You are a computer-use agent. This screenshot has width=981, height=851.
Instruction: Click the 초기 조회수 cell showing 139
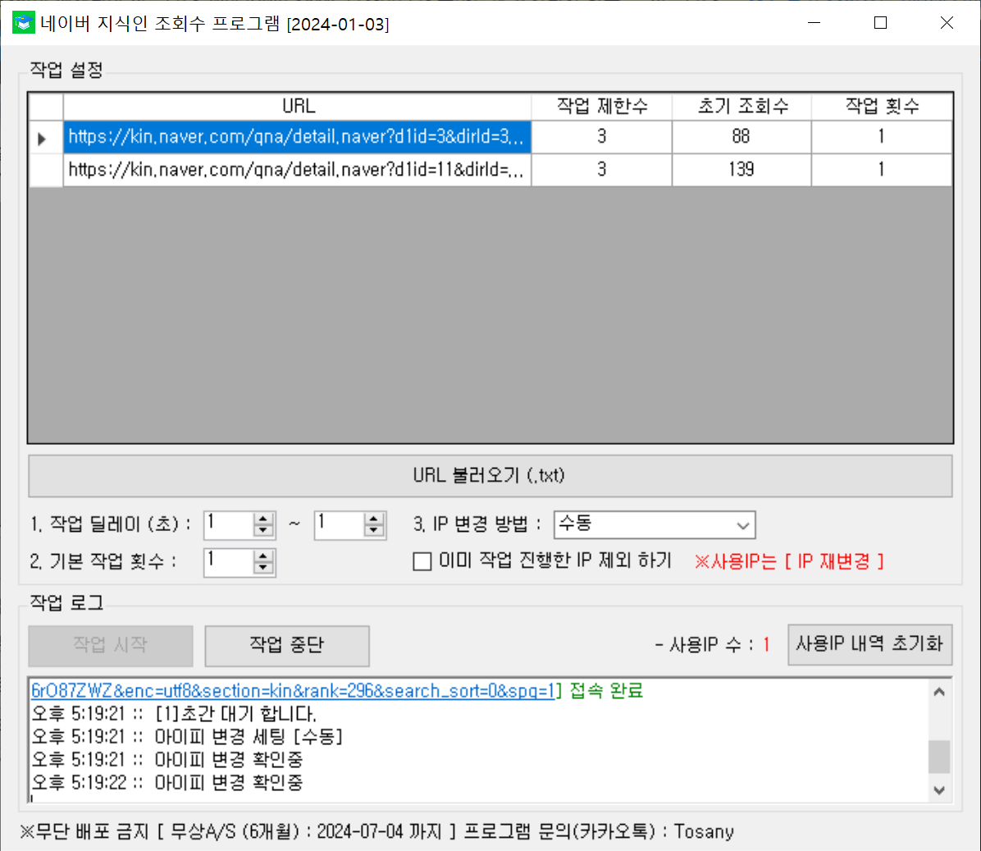coord(742,170)
